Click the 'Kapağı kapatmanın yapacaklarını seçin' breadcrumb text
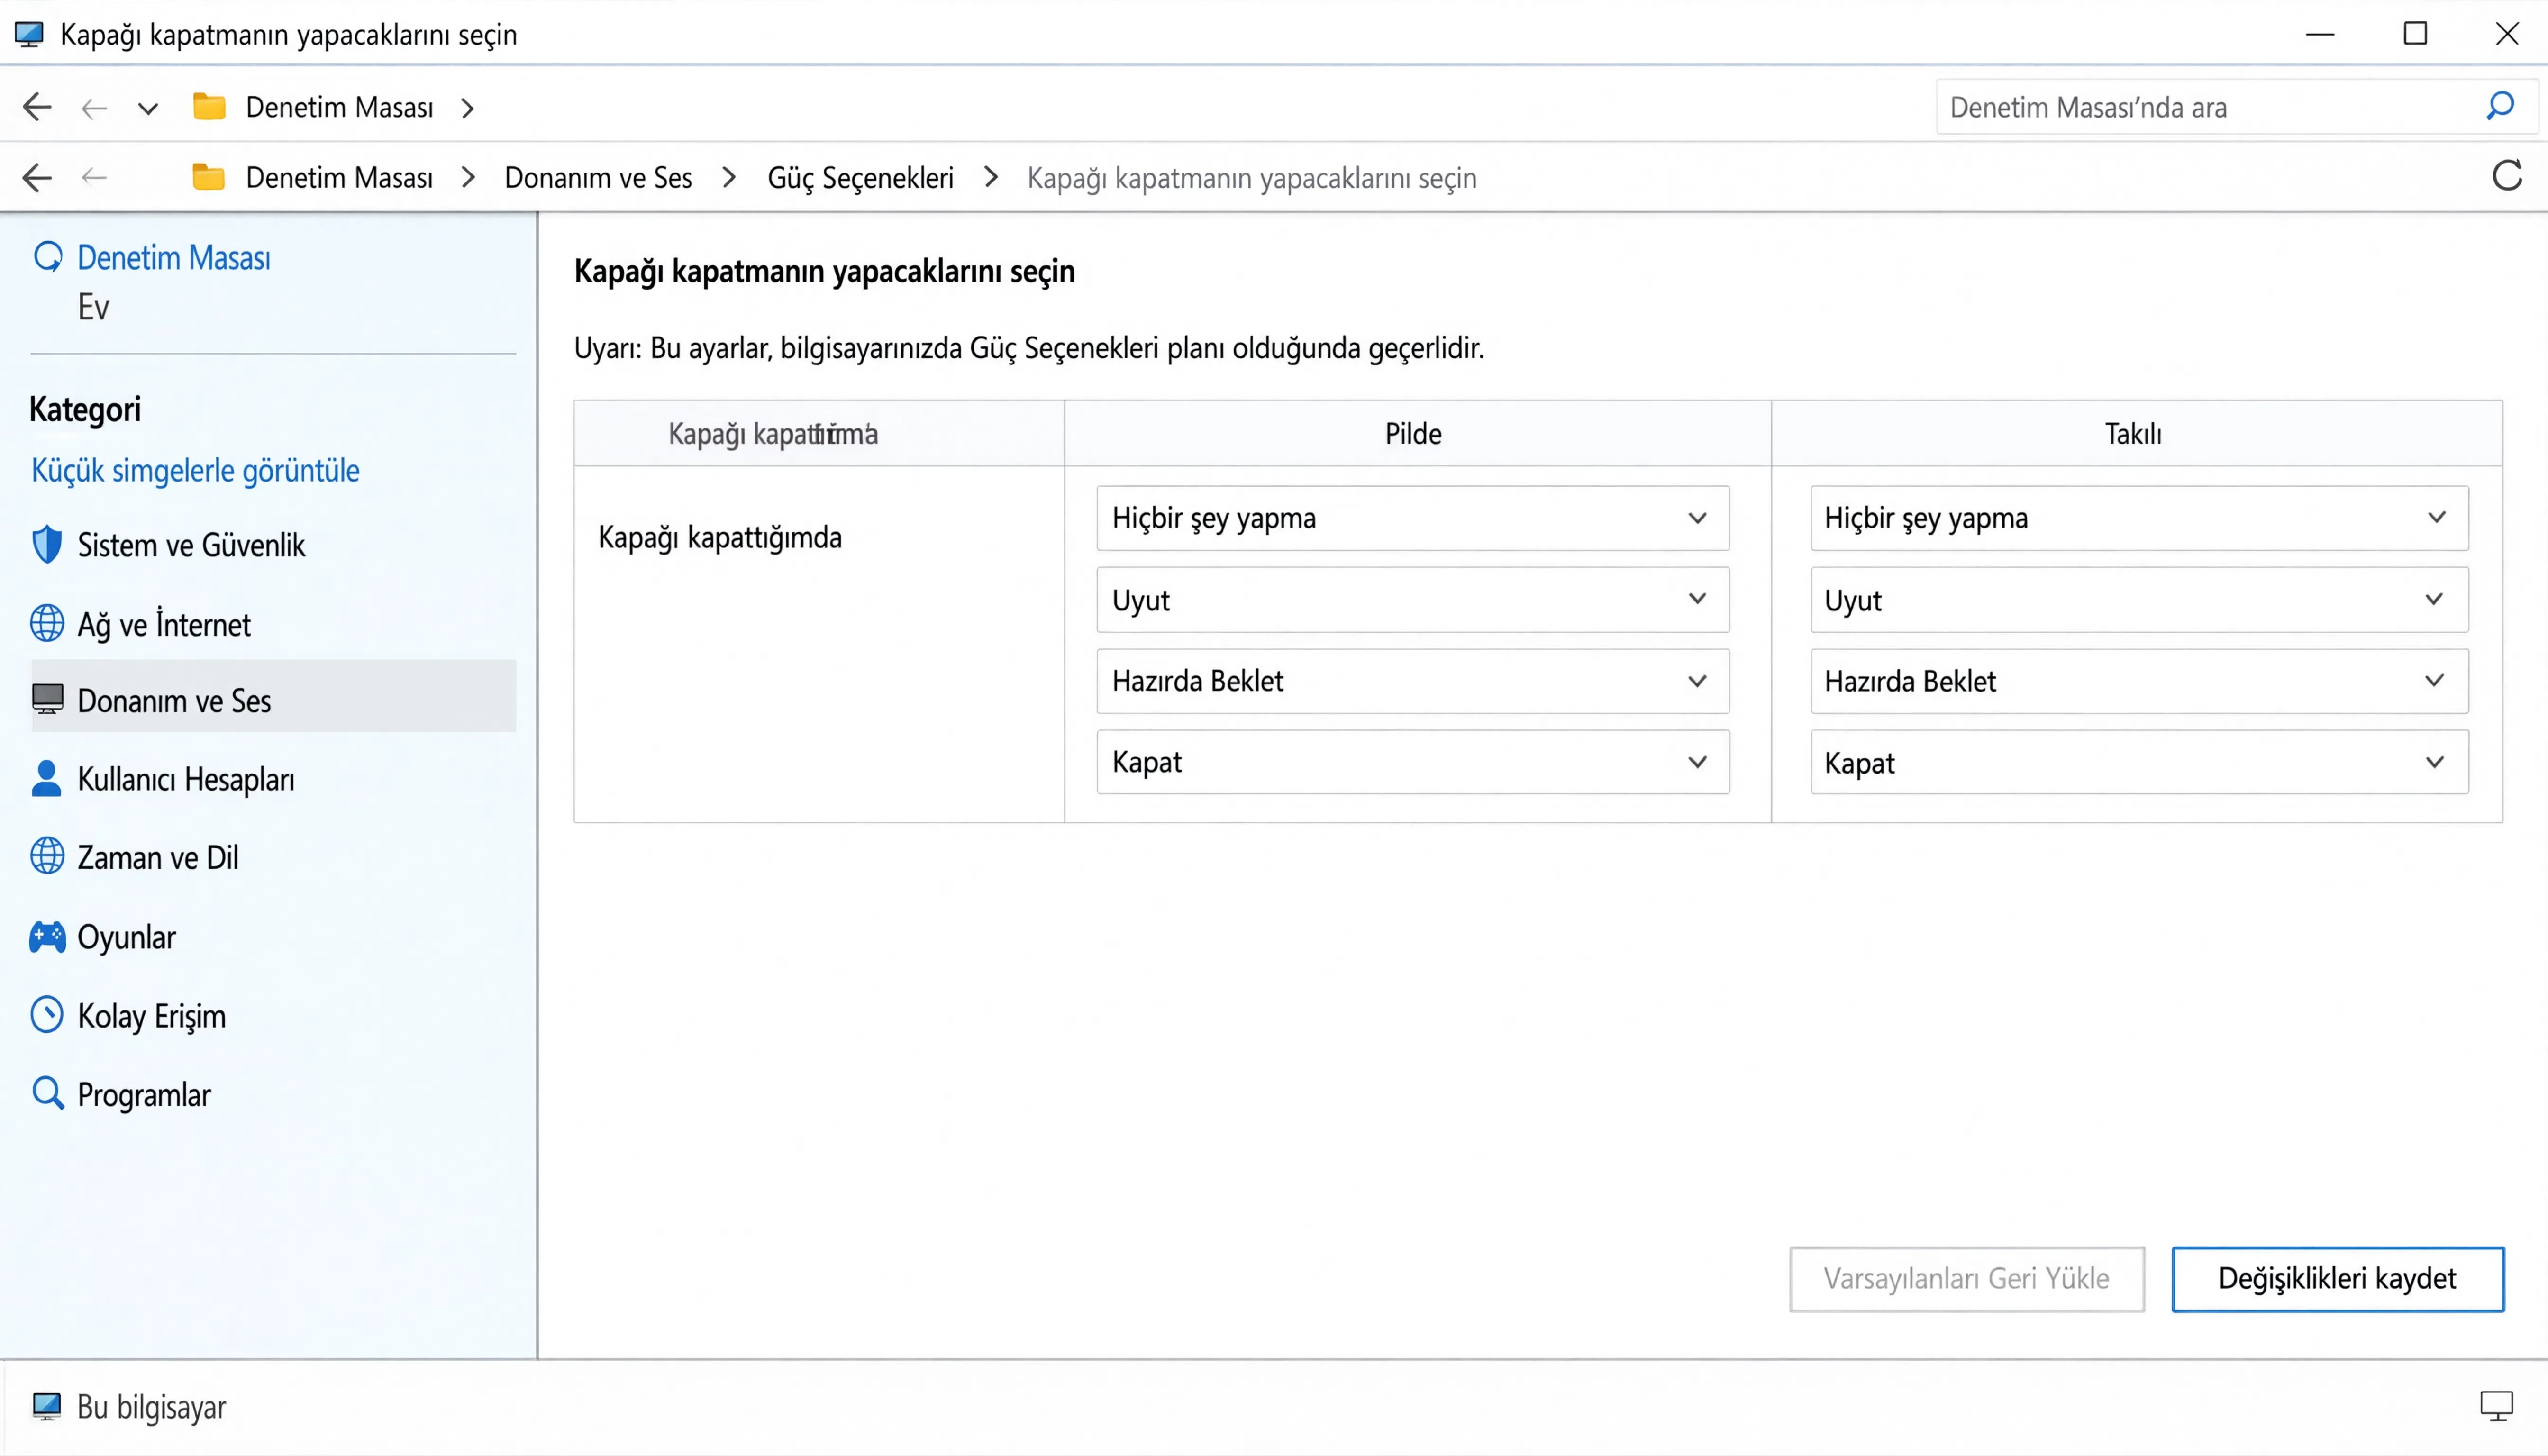The height and width of the screenshot is (1456, 2548). [1252, 178]
